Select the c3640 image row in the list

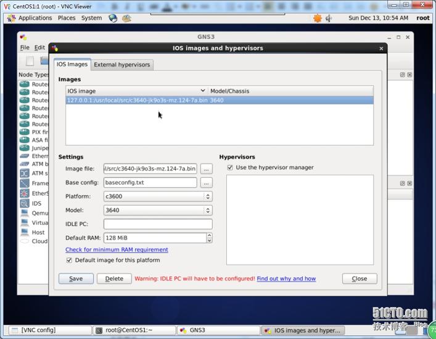220,100
